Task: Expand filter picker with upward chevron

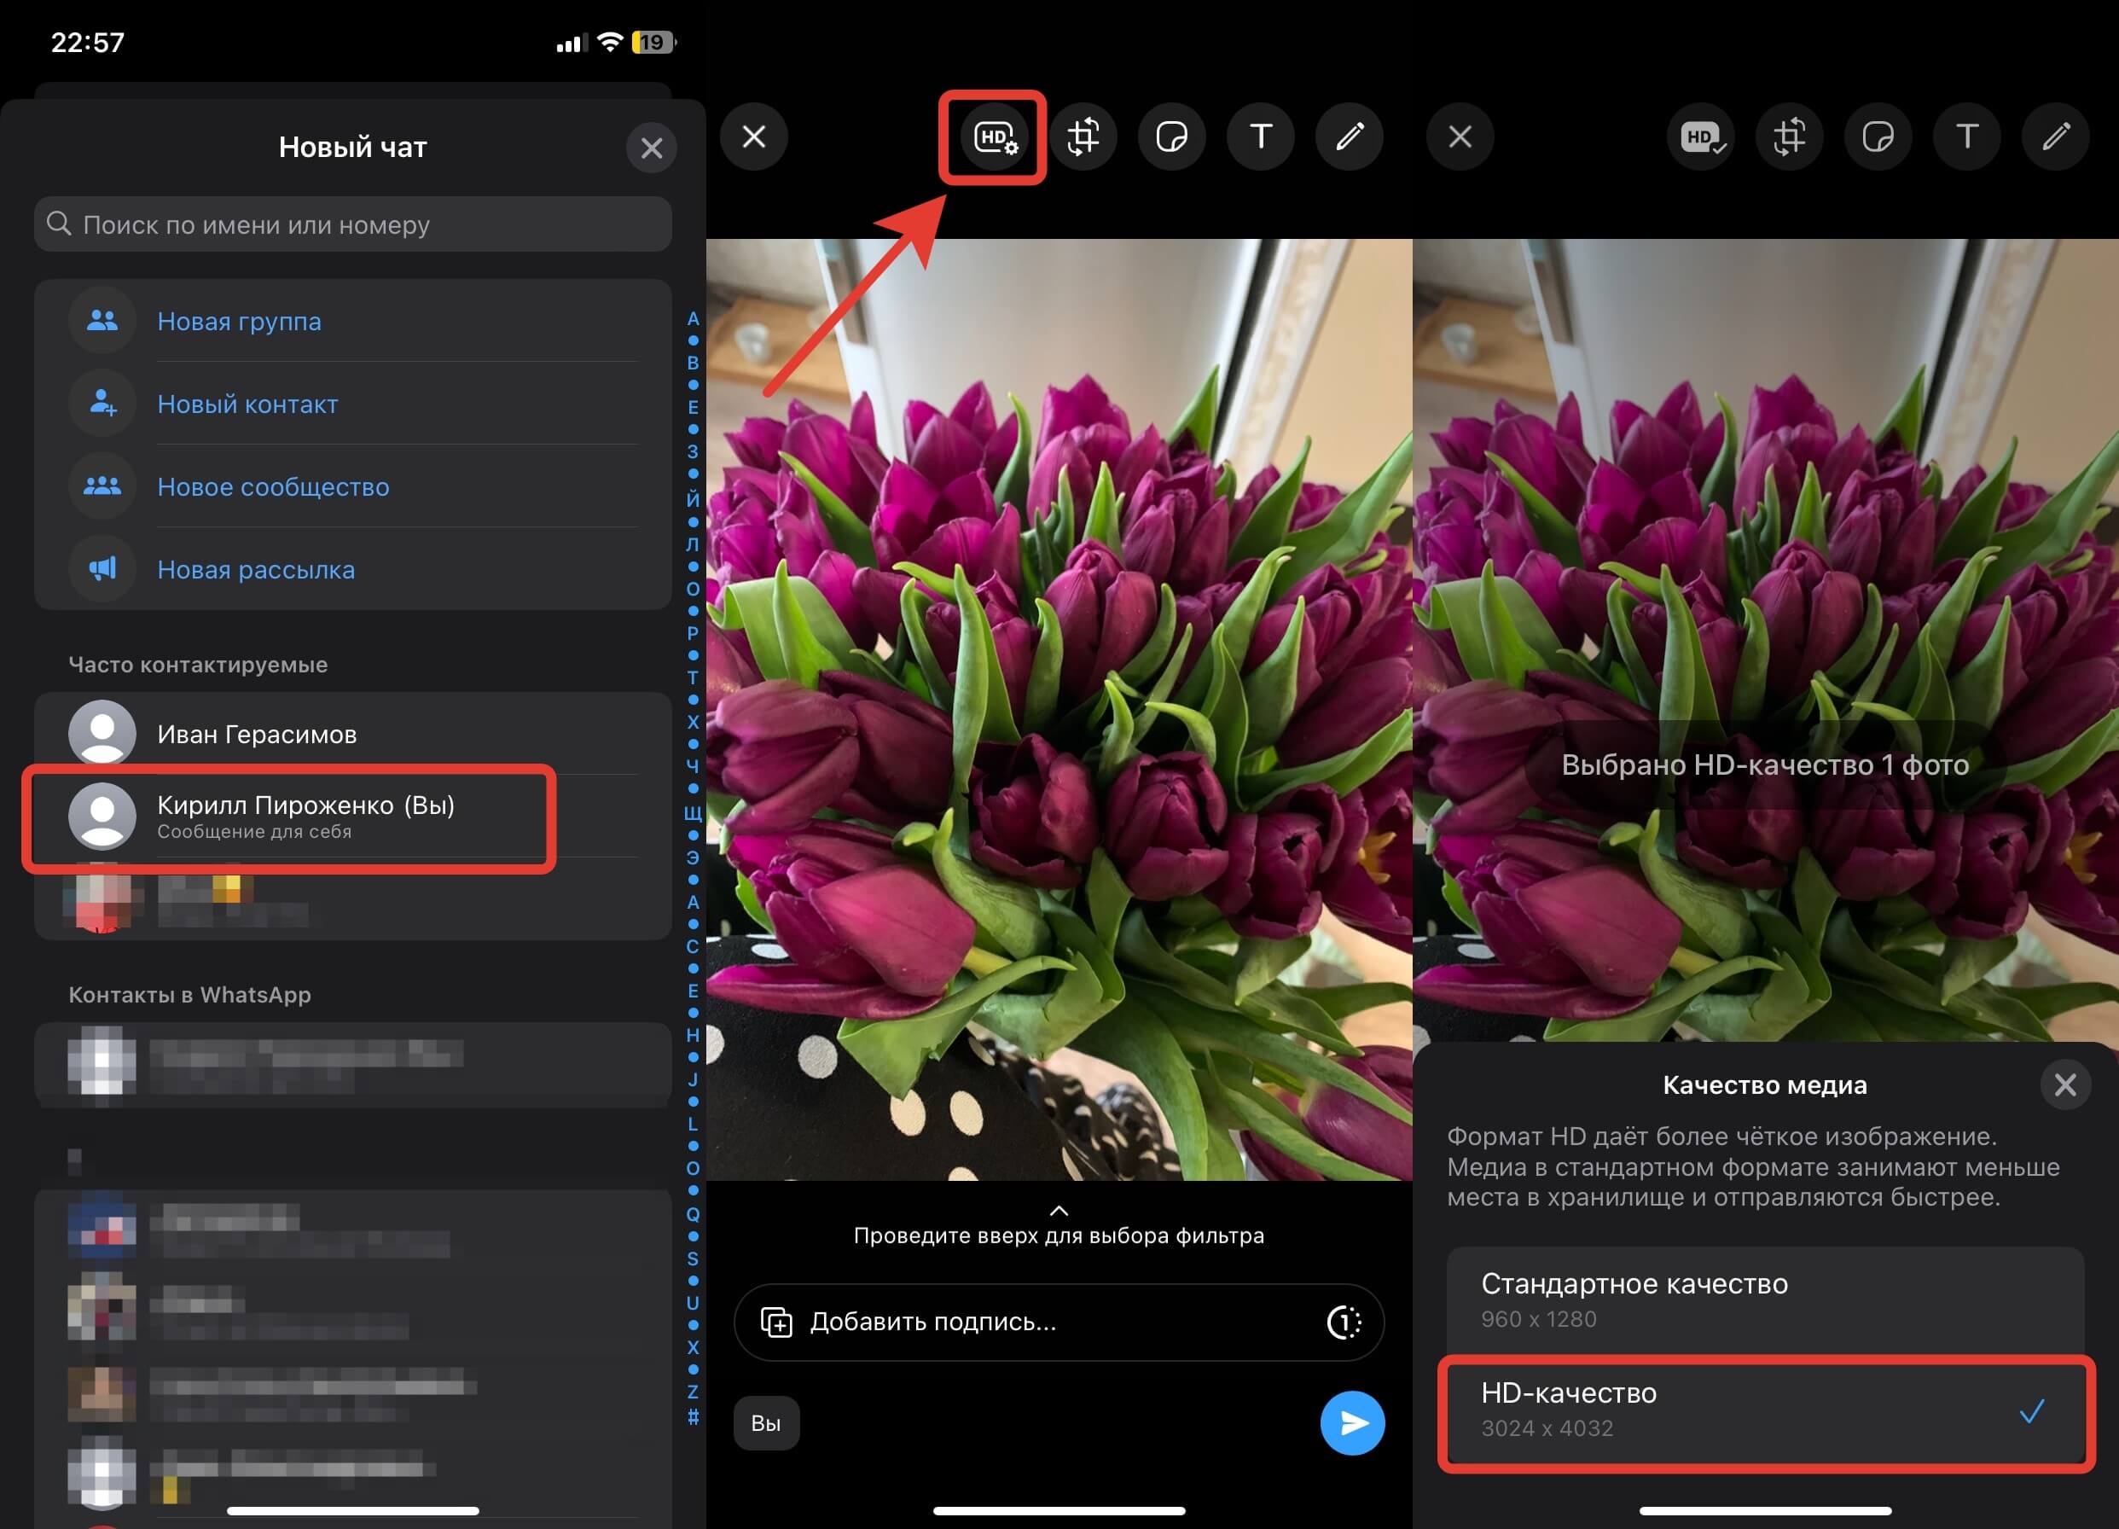Action: [1059, 1210]
